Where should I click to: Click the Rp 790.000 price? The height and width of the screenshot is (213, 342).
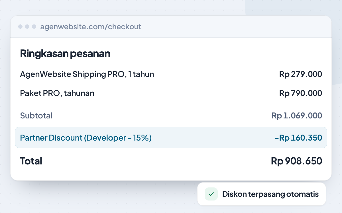301,93
